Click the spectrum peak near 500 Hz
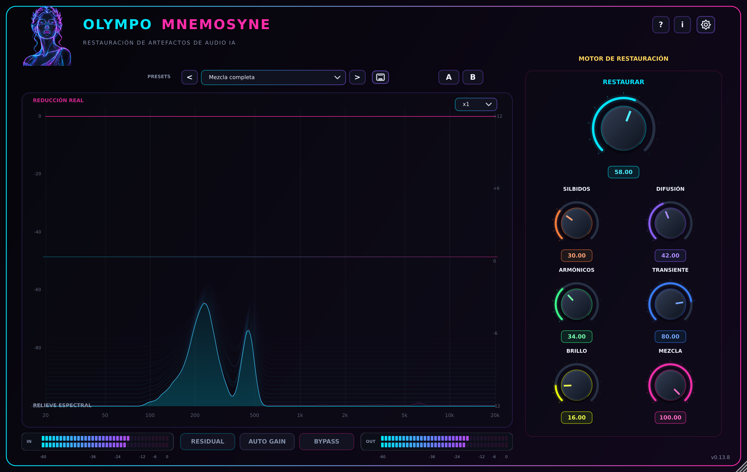Viewport: 747px width, 472px height. (248, 331)
